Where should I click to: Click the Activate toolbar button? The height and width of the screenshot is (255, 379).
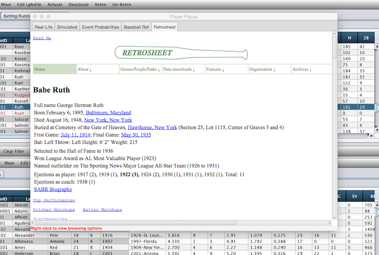coord(55,4)
